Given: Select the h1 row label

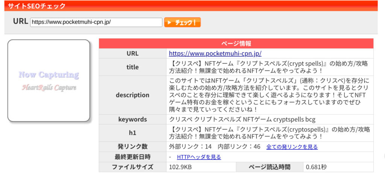Looking at the screenshot, I should point(133,133).
